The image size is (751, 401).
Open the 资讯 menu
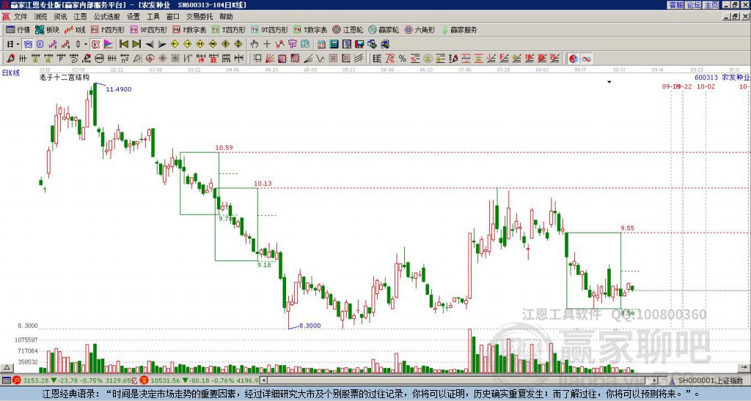[x=60, y=17]
